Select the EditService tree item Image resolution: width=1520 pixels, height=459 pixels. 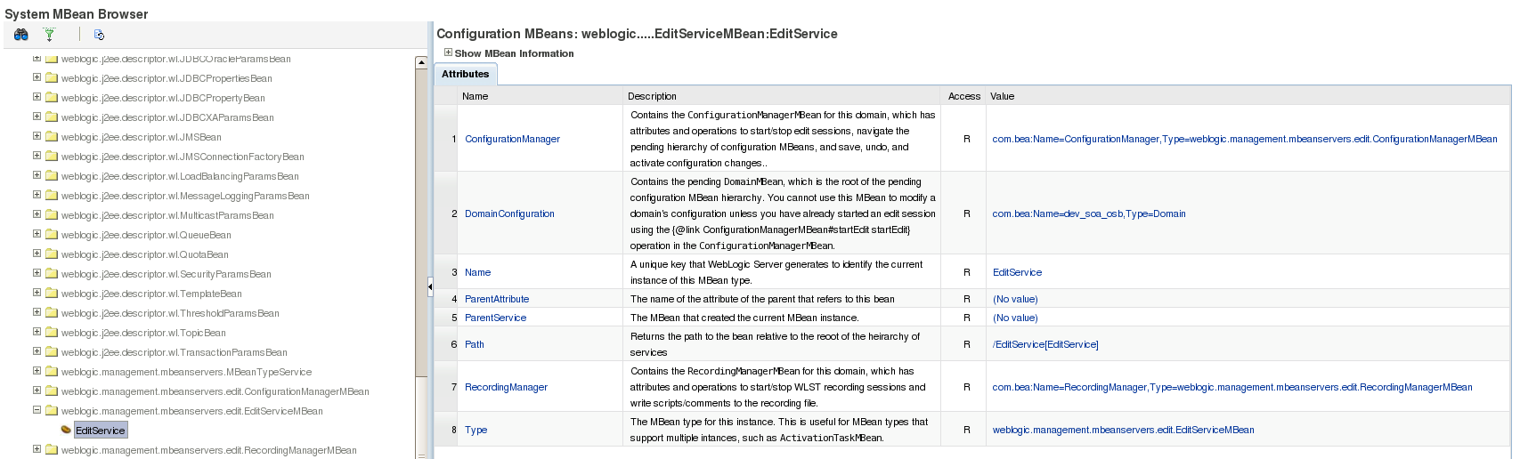tap(100, 431)
